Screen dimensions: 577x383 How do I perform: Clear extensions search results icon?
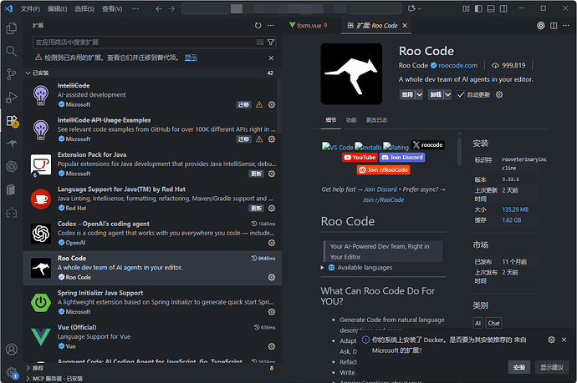pos(260,43)
